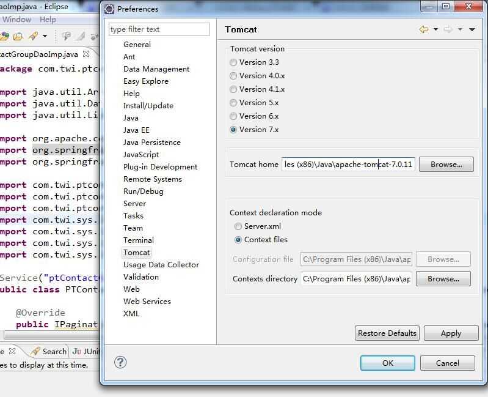Select Tomcat Version 4.0.x radio button
Viewport: 488px width, 397px height.
(x=233, y=76)
